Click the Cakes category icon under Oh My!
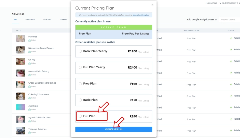The height and width of the screenshot is (138, 240). pos(29,63)
